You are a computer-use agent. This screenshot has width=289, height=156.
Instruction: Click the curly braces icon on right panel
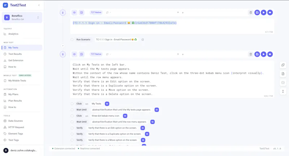(x=283, y=83)
